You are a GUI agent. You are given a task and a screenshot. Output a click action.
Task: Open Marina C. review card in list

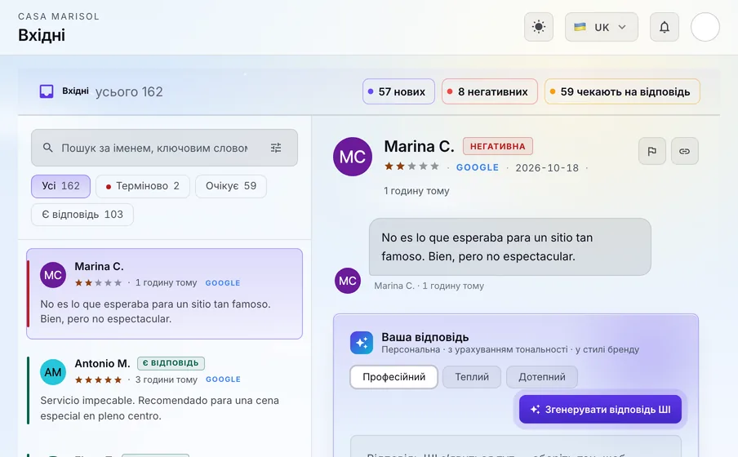click(x=164, y=294)
